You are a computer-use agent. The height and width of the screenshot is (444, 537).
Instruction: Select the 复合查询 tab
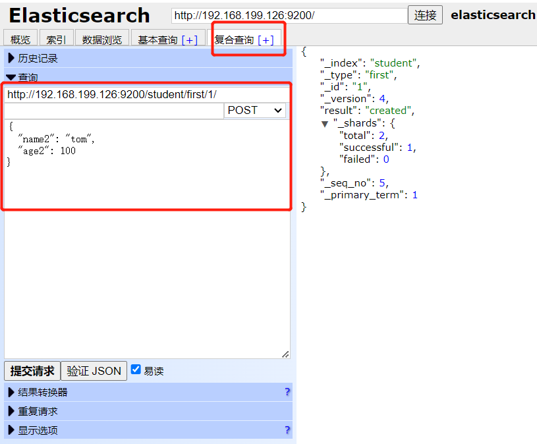pos(234,40)
